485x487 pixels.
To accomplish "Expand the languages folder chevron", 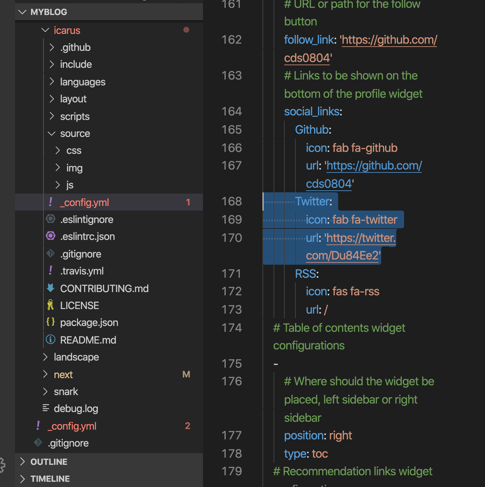I will pyautogui.click(x=52, y=81).
